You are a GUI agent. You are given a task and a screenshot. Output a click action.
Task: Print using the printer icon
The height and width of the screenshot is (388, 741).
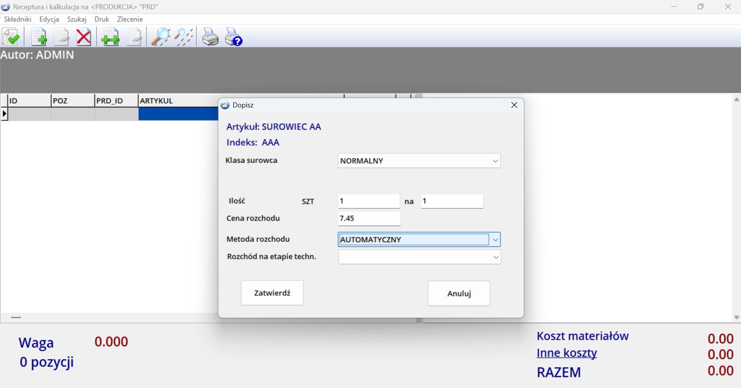pyautogui.click(x=210, y=37)
